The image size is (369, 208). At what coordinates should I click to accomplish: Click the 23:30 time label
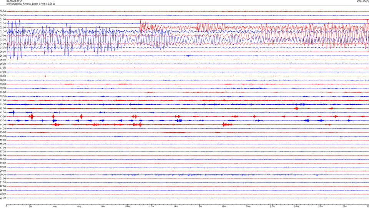pyautogui.click(x=3, y=198)
